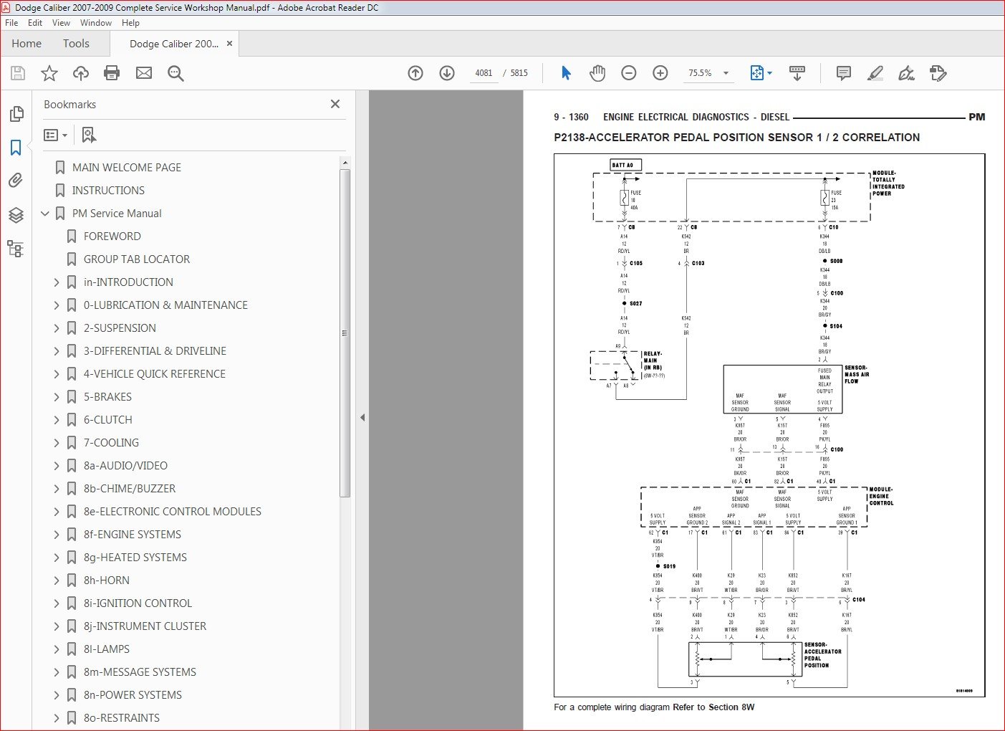Collapse the navigation pane with the arrow handle
The image size is (1005, 731).
362,417
